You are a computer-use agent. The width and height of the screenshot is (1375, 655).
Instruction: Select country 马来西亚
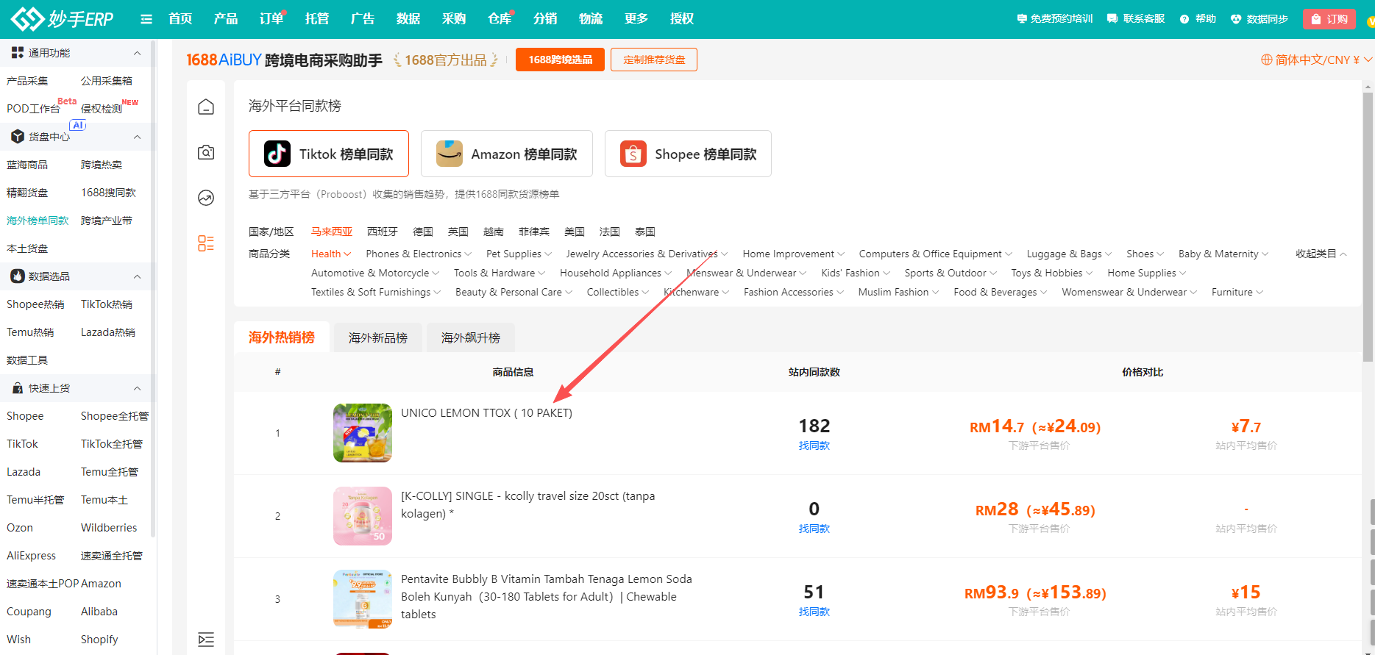pyautogui.click(x=332, y=232)
